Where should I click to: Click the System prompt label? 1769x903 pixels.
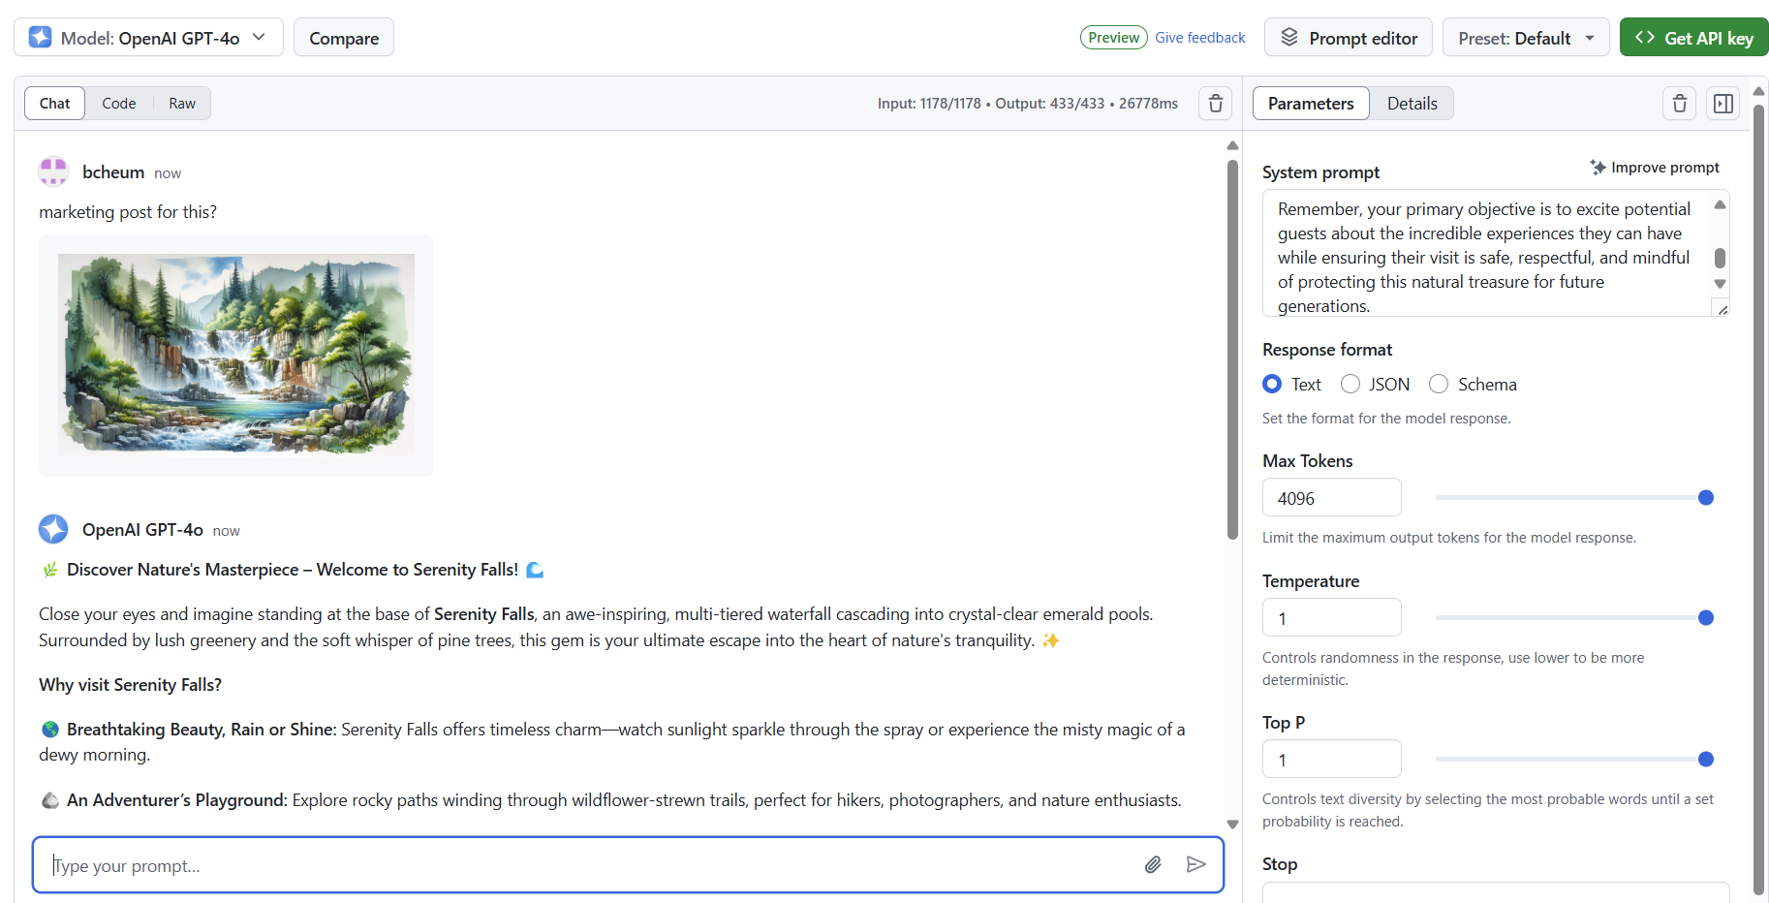pos(1320,172)
